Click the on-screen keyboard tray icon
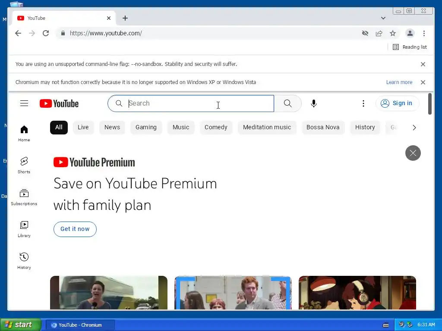The image size is (442, 331). click(x=386, y=325)
